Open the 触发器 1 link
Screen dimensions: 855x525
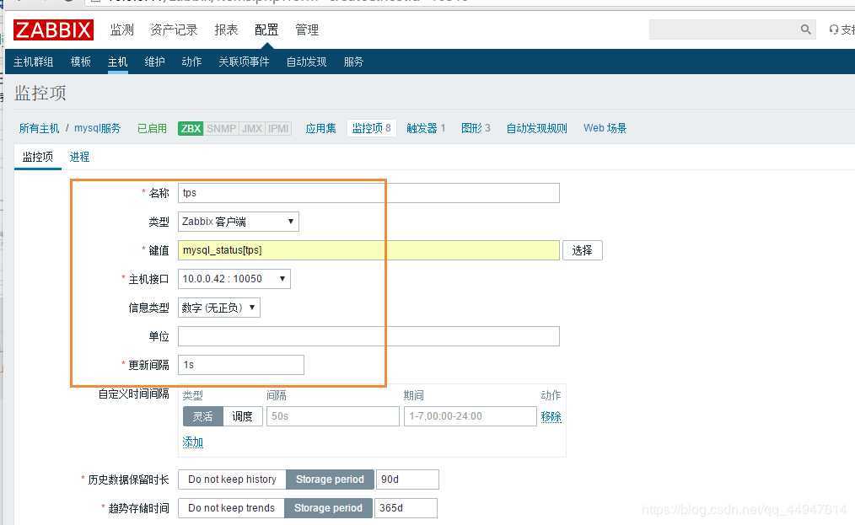click(426, 128)
